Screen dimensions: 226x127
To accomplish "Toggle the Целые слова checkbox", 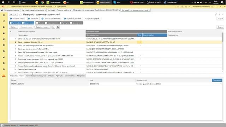I will point(23,23).
